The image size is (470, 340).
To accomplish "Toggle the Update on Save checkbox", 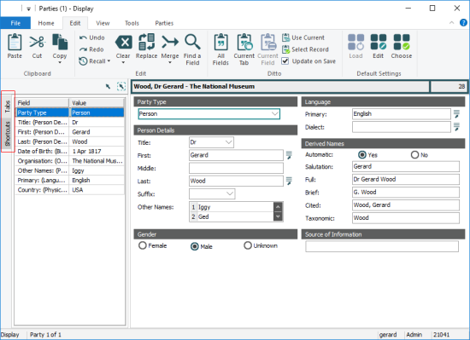I will pyautogui.click(x=285, y=61).
